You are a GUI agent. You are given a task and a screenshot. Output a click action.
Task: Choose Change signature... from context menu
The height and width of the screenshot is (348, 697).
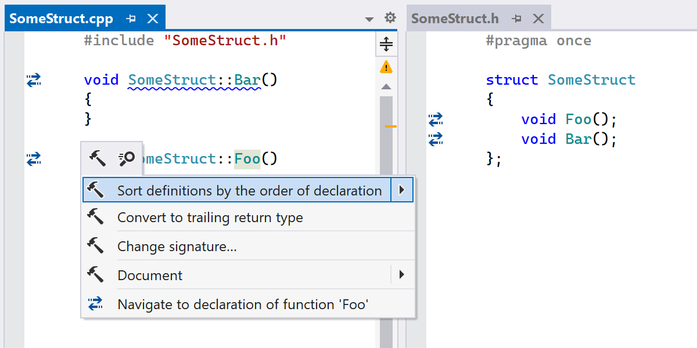tap(177, 246)
